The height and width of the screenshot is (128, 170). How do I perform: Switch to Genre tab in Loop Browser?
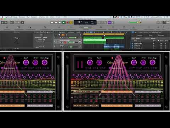tap(151, 35)
